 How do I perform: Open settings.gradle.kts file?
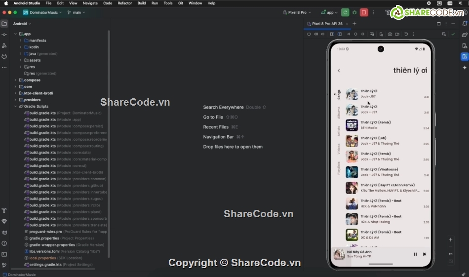(45, 265)
